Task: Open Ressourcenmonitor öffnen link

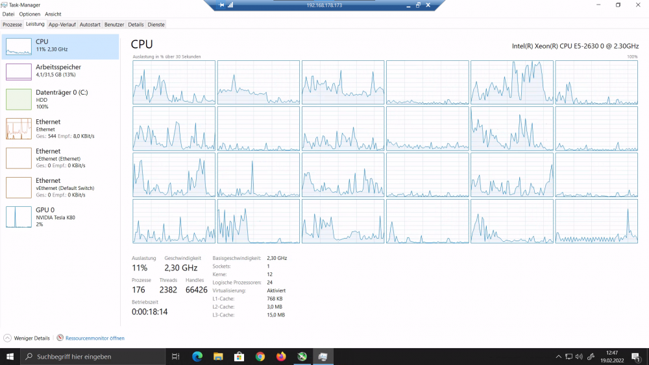Action: (x=95, y=338)
